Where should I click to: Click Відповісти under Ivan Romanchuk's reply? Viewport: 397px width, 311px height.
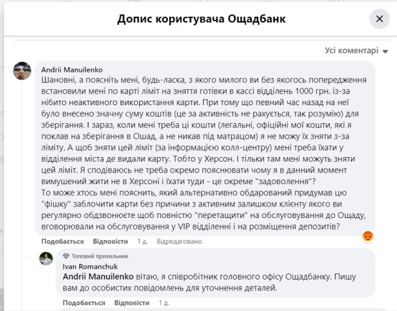(x=132, y=303)
